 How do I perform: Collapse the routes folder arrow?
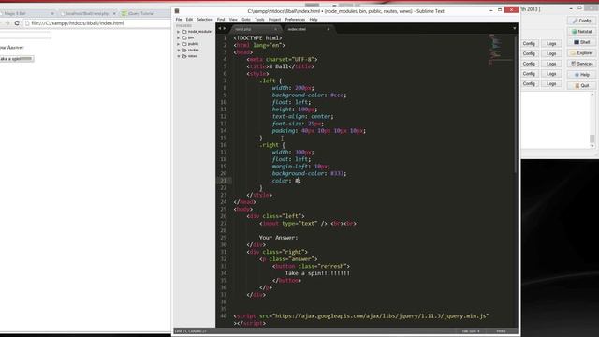179,50
